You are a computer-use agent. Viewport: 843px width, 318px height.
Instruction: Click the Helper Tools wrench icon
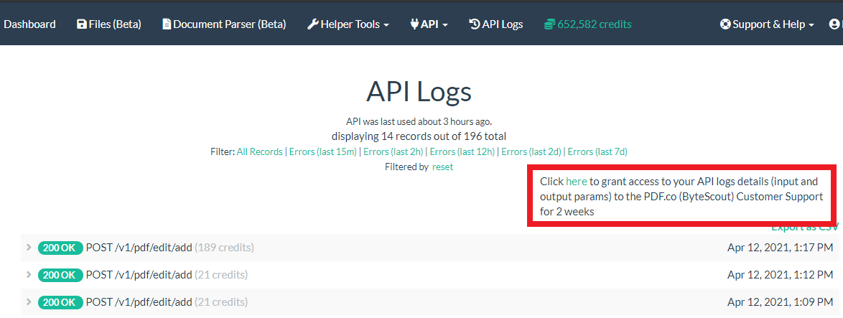[x=312, y=24]
